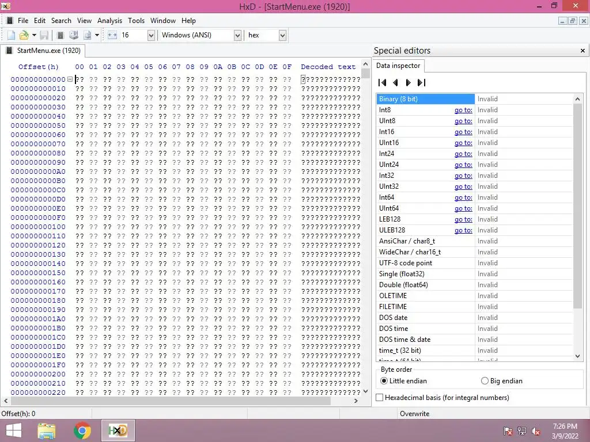Expand the arrow beside Open disk image
Image resolution: width=590 pixels, height=442 pixels.
pos(97,35)
